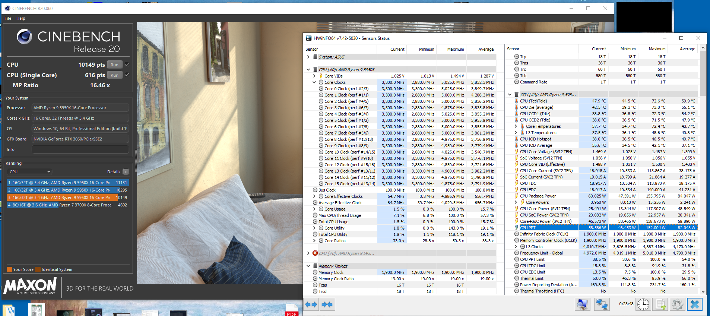Click the blue X close sensors icon
Image resolution: width=710 pixels, height=316 pixels.
point(694,304)
